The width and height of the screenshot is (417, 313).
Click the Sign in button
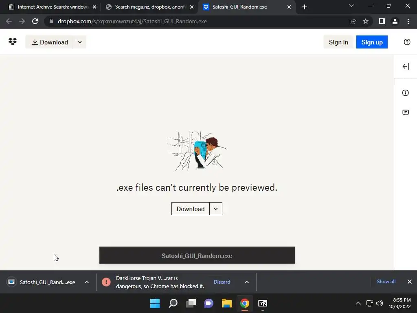[x=338, y=42]
